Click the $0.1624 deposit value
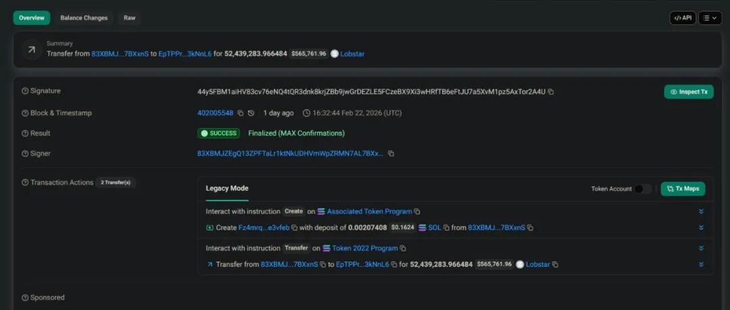The height and width of the screenshot is (310, 730). click(402, 228)
